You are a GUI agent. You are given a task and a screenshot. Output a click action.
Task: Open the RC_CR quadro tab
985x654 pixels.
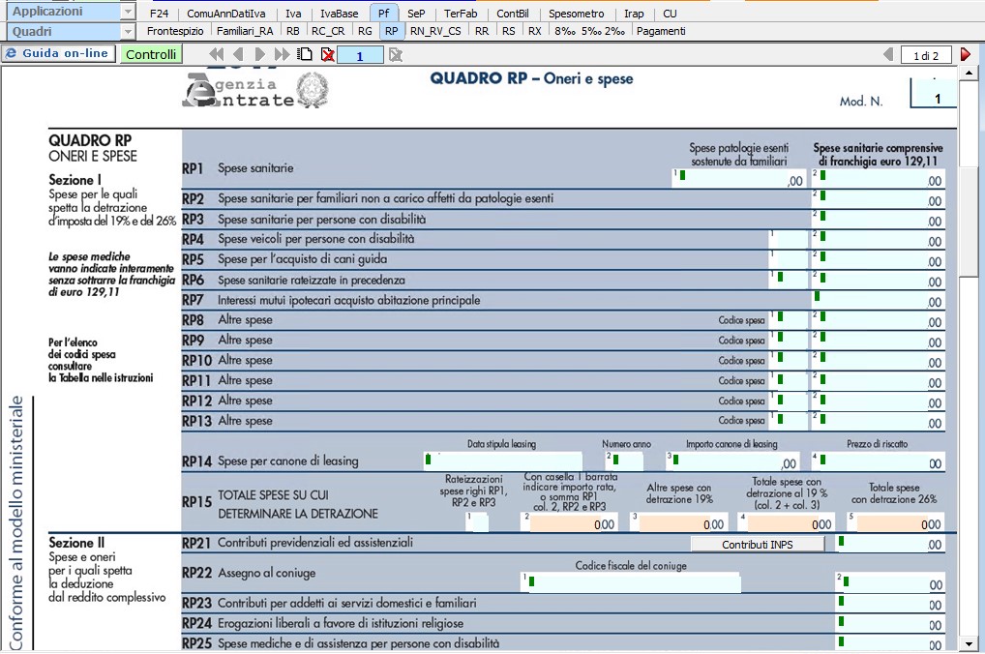pyautogui.click(x=328, y=31)
